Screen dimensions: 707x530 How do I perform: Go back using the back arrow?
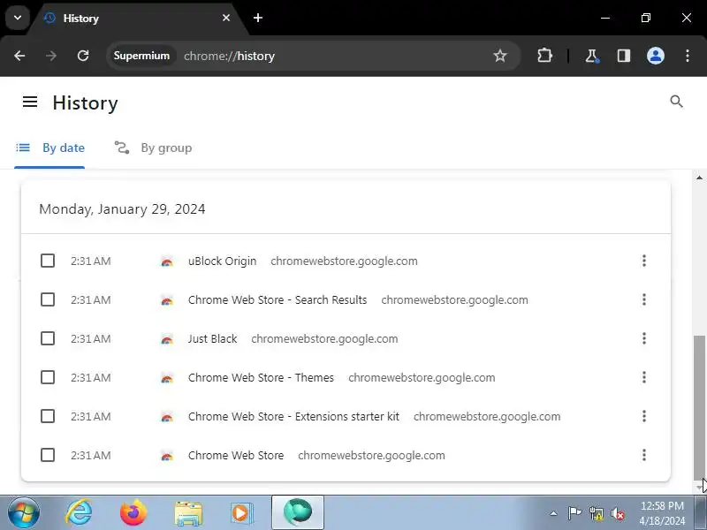19,56
